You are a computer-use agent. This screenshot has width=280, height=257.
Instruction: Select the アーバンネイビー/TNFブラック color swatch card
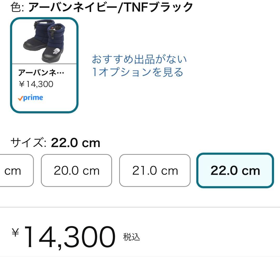point(44,65)
